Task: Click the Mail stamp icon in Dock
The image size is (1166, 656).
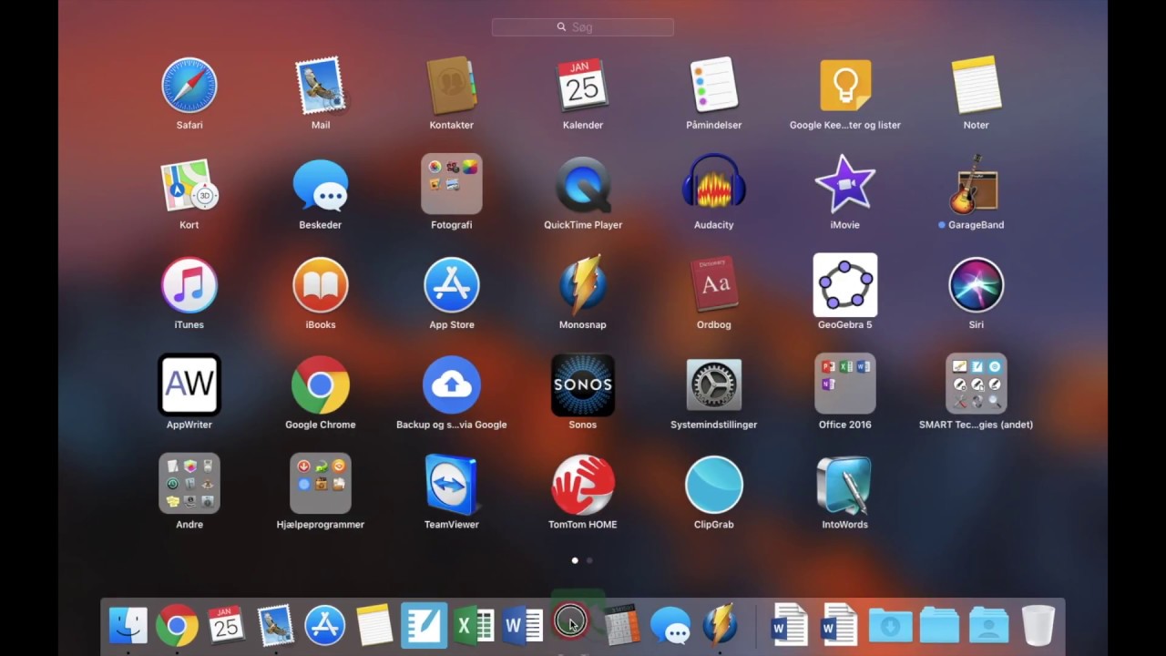Action: pyautogui.click(x=276, y=626)
